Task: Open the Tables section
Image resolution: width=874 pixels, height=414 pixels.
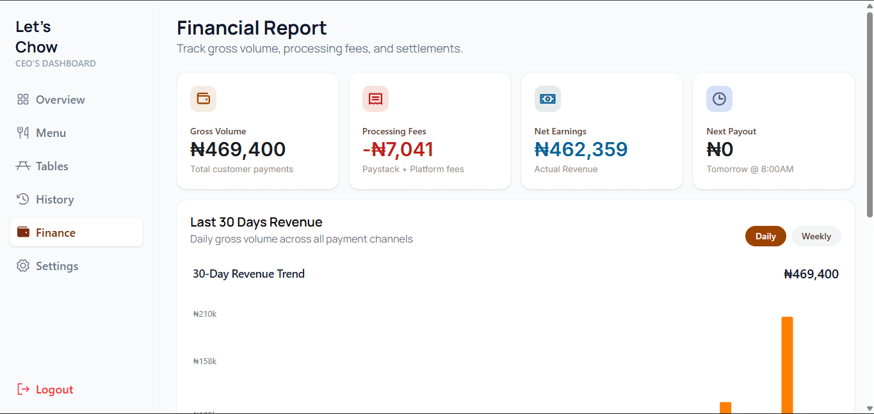Action: point(76,166)
